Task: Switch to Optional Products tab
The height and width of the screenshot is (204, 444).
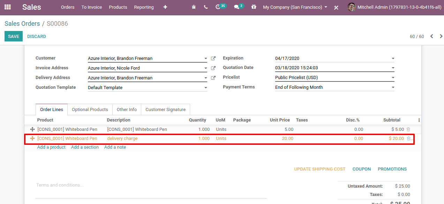Action: (x=90, y=109)
